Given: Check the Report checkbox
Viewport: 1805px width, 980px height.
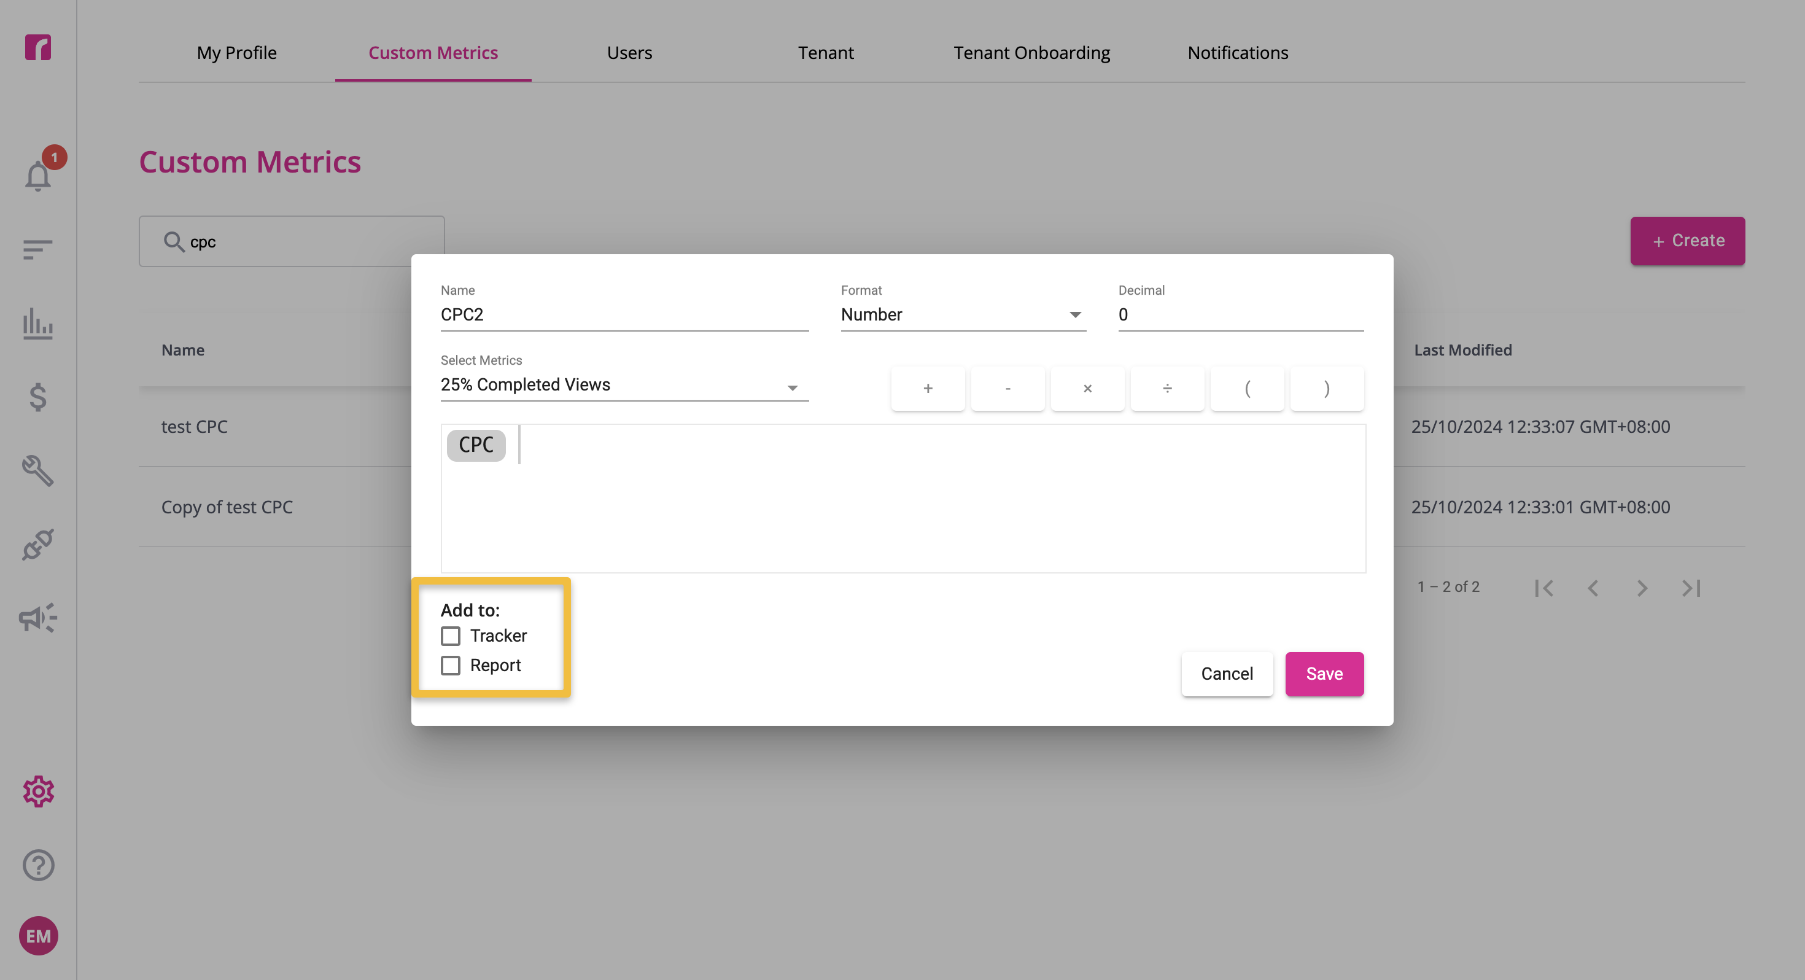Looking at the screenshot, I should [451, 665].
